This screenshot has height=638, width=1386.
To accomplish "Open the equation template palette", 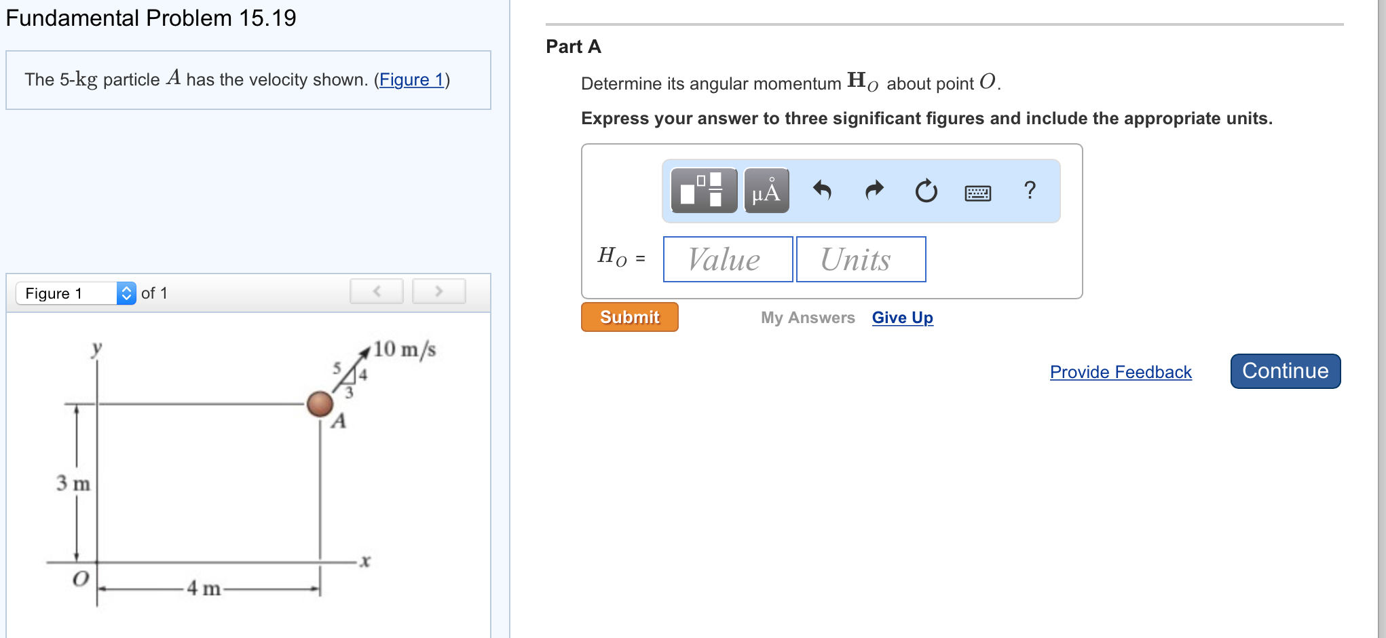I will (x=703, y=191).
